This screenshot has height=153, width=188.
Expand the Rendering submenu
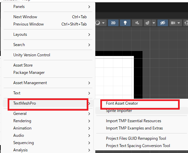(x=48, y=121)
